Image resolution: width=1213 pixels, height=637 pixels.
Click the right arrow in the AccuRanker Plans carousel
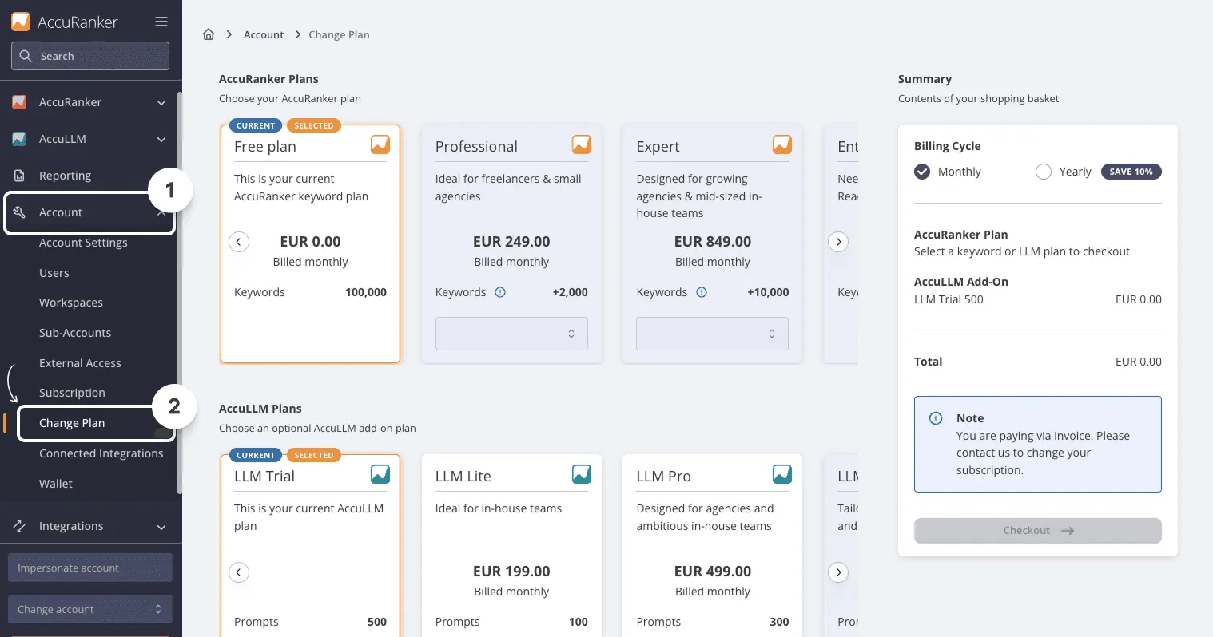point(837,242)
